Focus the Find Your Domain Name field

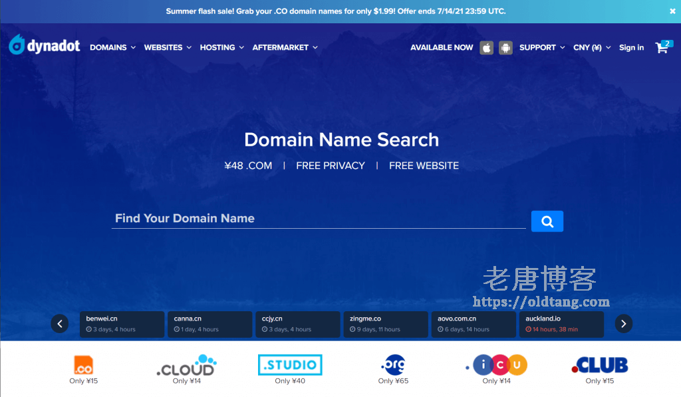point(318,219)
